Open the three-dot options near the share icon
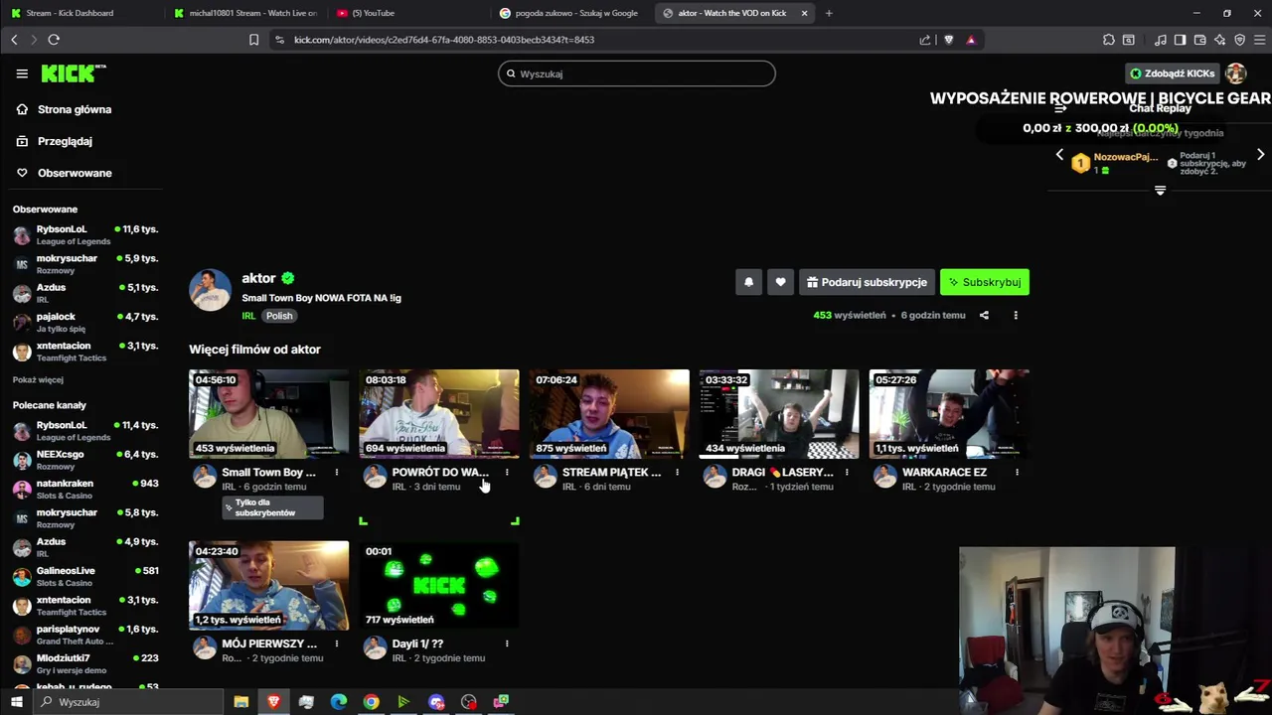This screenshot has height=715, width=1272. pos(1016,315)
